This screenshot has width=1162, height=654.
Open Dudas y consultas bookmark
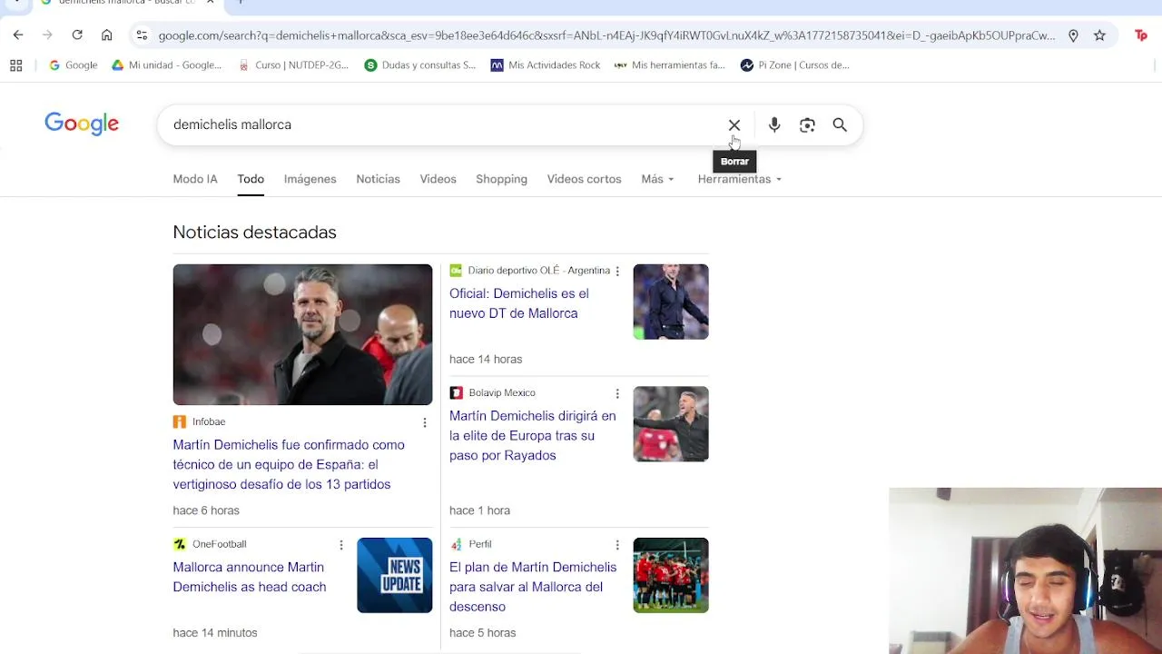click(420, 65)
